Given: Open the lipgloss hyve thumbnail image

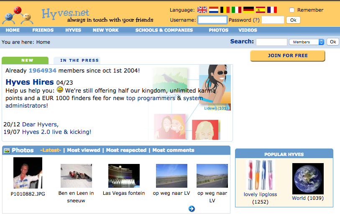Looking at the screenshot, I should 260,175.
